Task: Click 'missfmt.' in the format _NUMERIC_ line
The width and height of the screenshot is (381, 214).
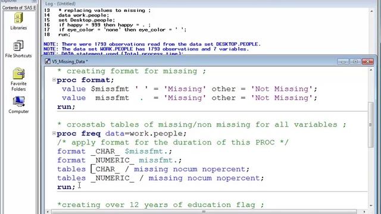Action: tap(158, 160)
